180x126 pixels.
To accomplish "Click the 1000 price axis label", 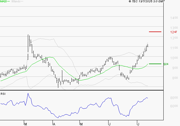I will [174, 58].
